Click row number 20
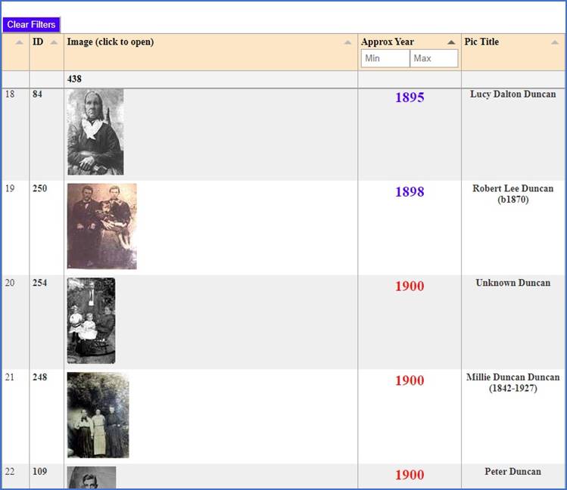The width and height of the screenshot is (567, 490). (10, 283)
